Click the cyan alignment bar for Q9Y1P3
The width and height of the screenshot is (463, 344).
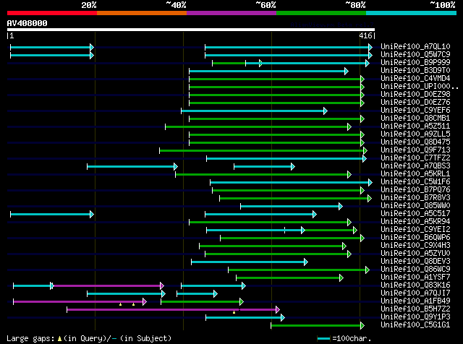[245, 318]
